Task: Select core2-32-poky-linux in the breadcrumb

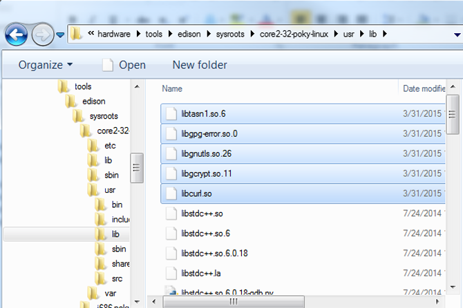Action: pos(294,34)
